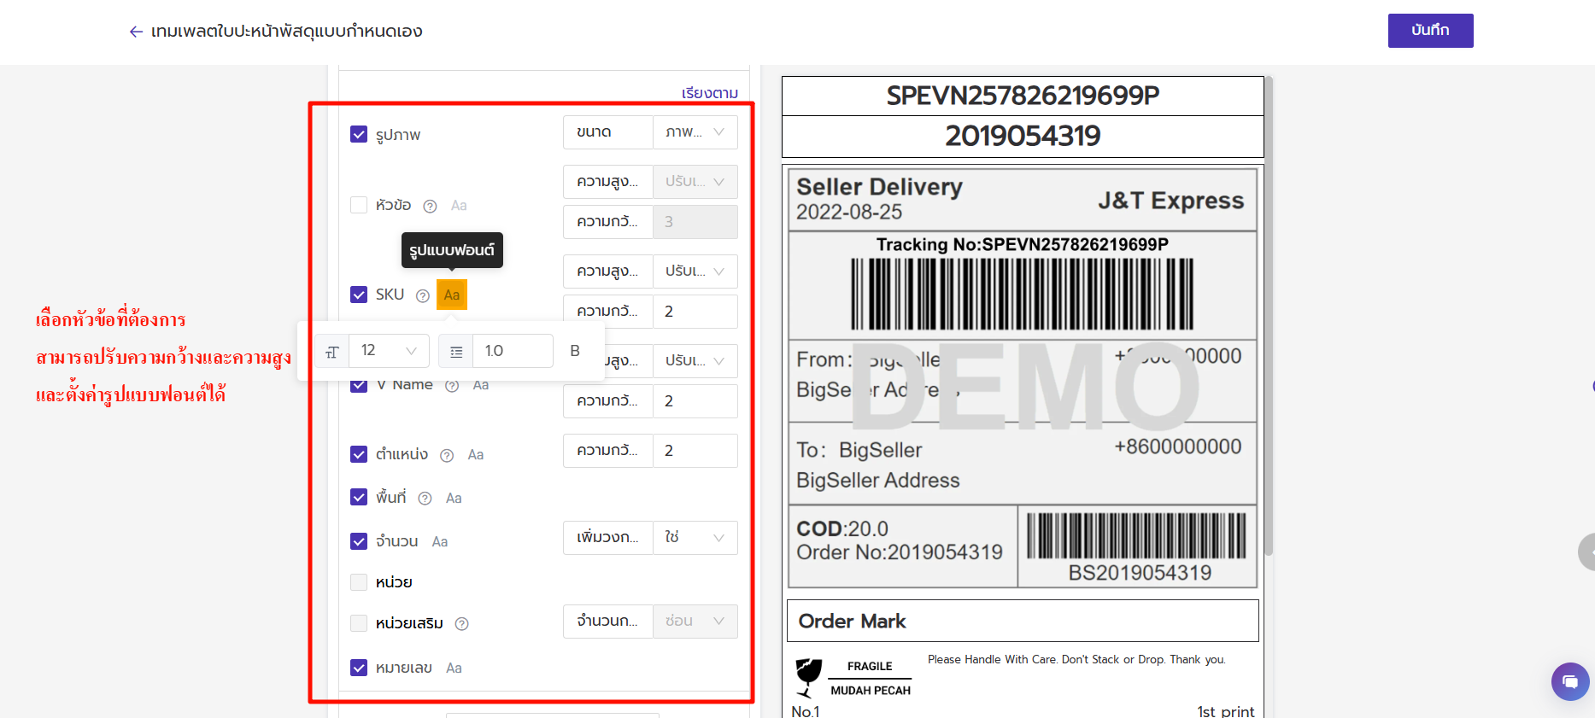The image size is (1595, 718).
Task: Click the เรียงตาม sort link
Action: click(709, 93)
